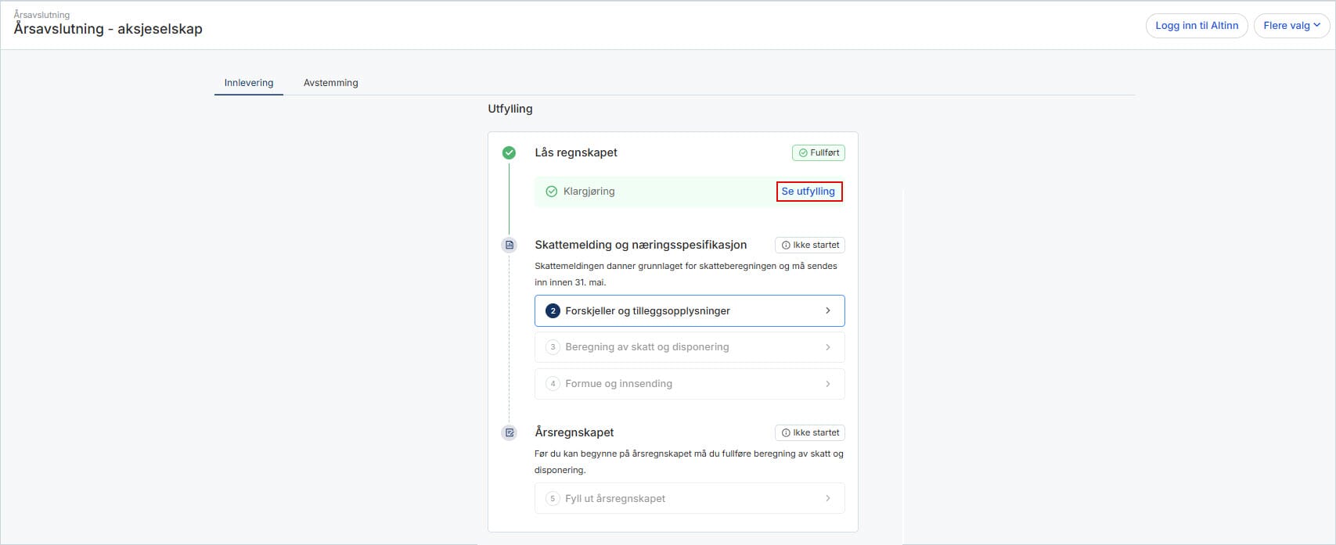Open the Se utfylling link

click(808, 192)
